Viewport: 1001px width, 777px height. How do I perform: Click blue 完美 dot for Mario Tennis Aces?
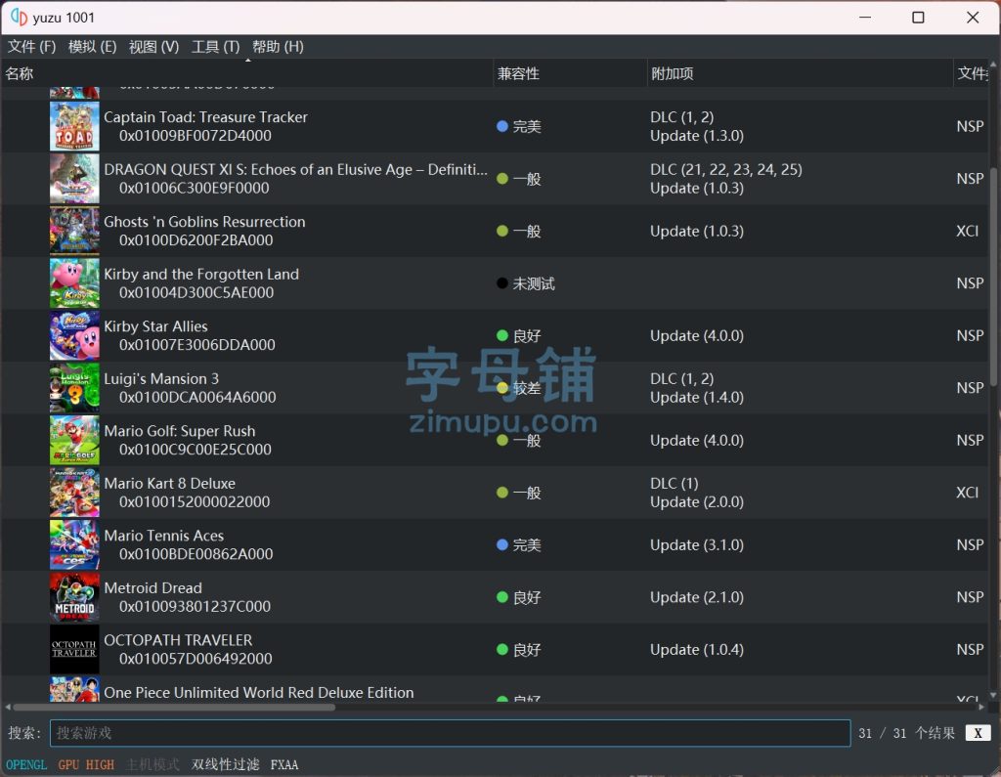[502, 544]
